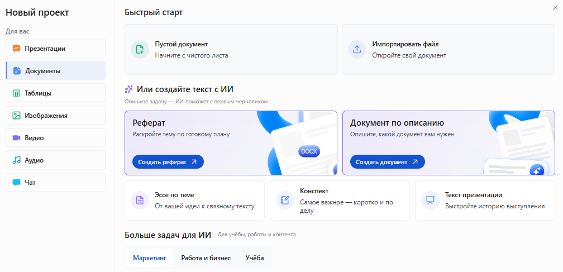Click the Реферат card title
Screen dimensions: 563x272
(x=149, y=123)
